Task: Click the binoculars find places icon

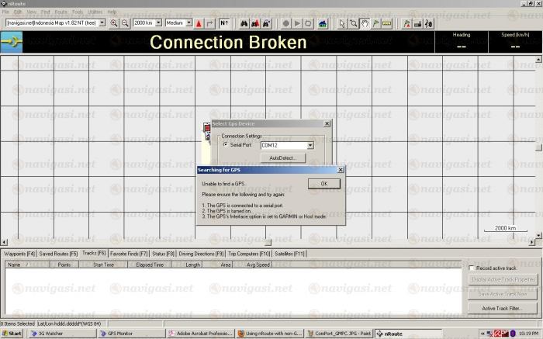Action: (243, 23)
